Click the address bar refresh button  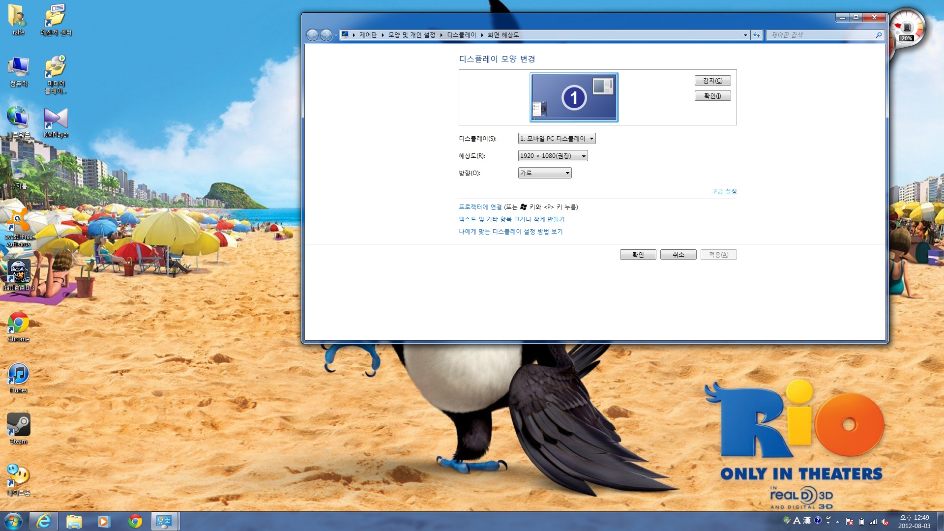757,35
